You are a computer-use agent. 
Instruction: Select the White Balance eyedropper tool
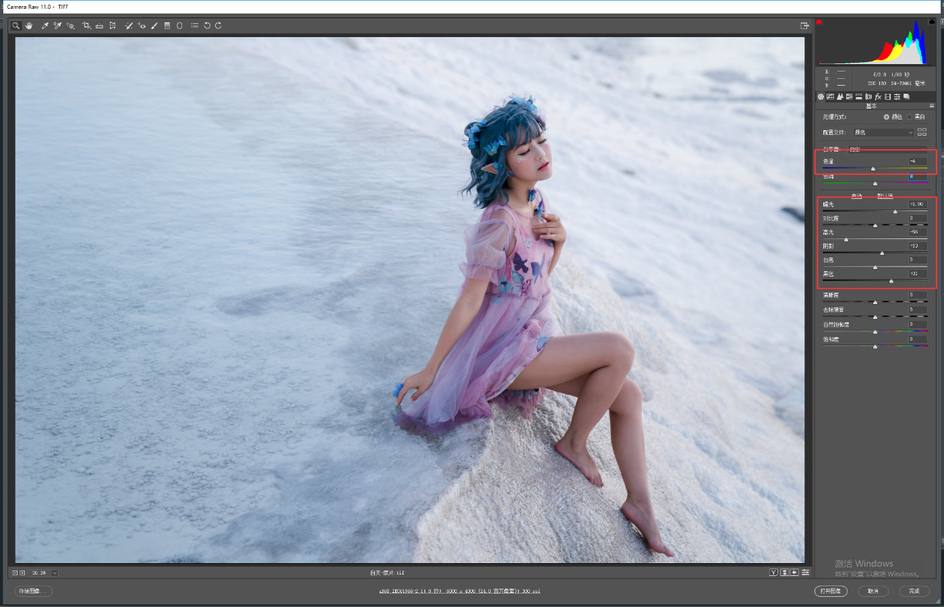[45, 26]
